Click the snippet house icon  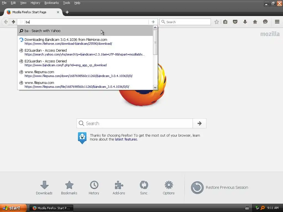pyautogui.click(x=82, y=138)
